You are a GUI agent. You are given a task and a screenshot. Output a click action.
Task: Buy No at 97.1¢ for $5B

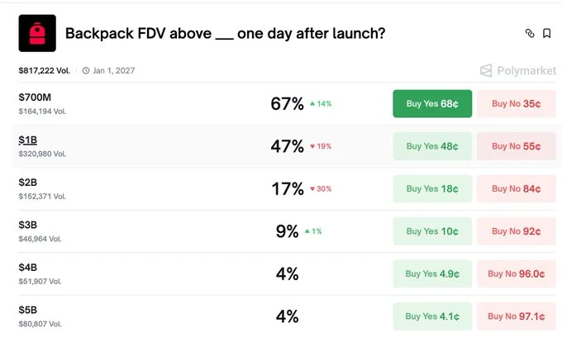(x=516, y=316)
